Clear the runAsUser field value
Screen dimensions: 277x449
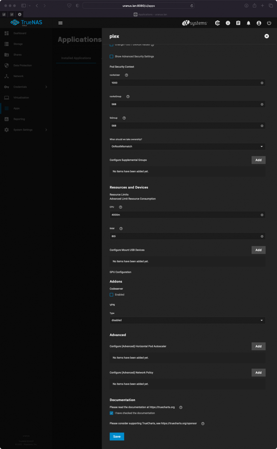coord(262,83)
